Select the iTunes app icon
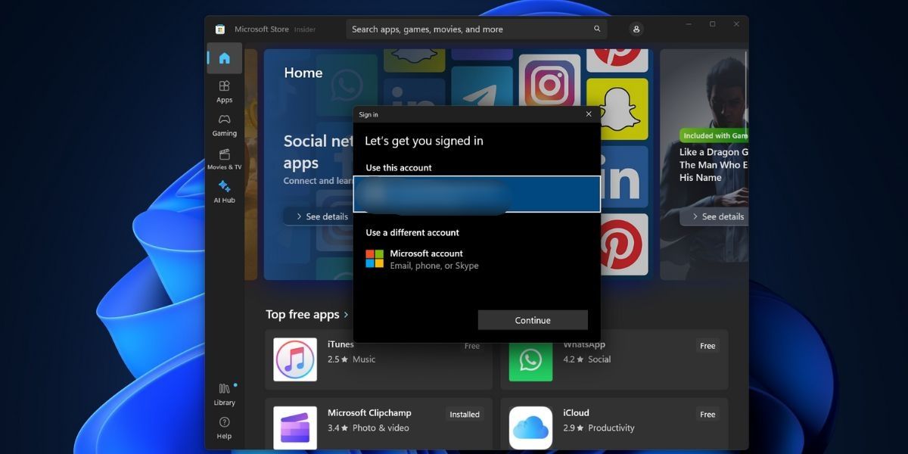Image resolution: width=908 pixels, height=454 pixels. [294, 359]
